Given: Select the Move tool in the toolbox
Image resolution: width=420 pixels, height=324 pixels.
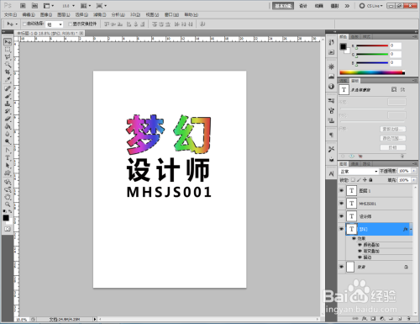Looking at the screenshot, I should [x=8, y=42].
